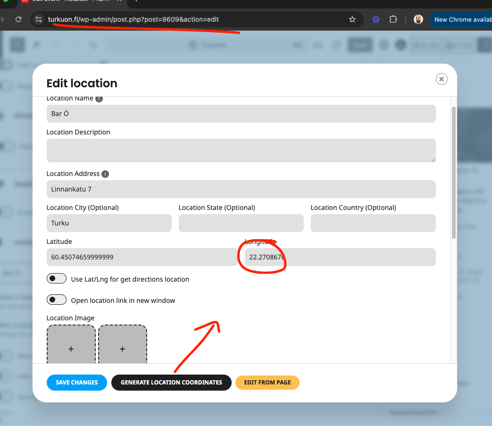Screen dimensions: 492x426
Task: View site information icon in address bar
Action: coord(39,19)
